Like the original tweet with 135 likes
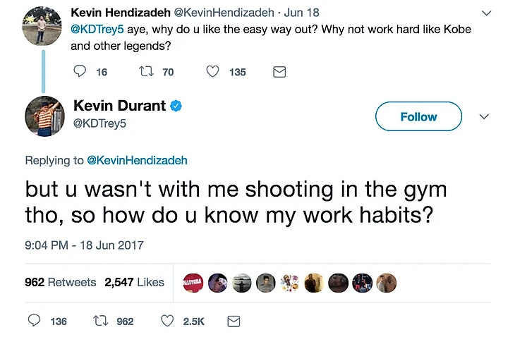Image resolution: width=515 pixels, height=337 pixels. [x=212, y=72]
